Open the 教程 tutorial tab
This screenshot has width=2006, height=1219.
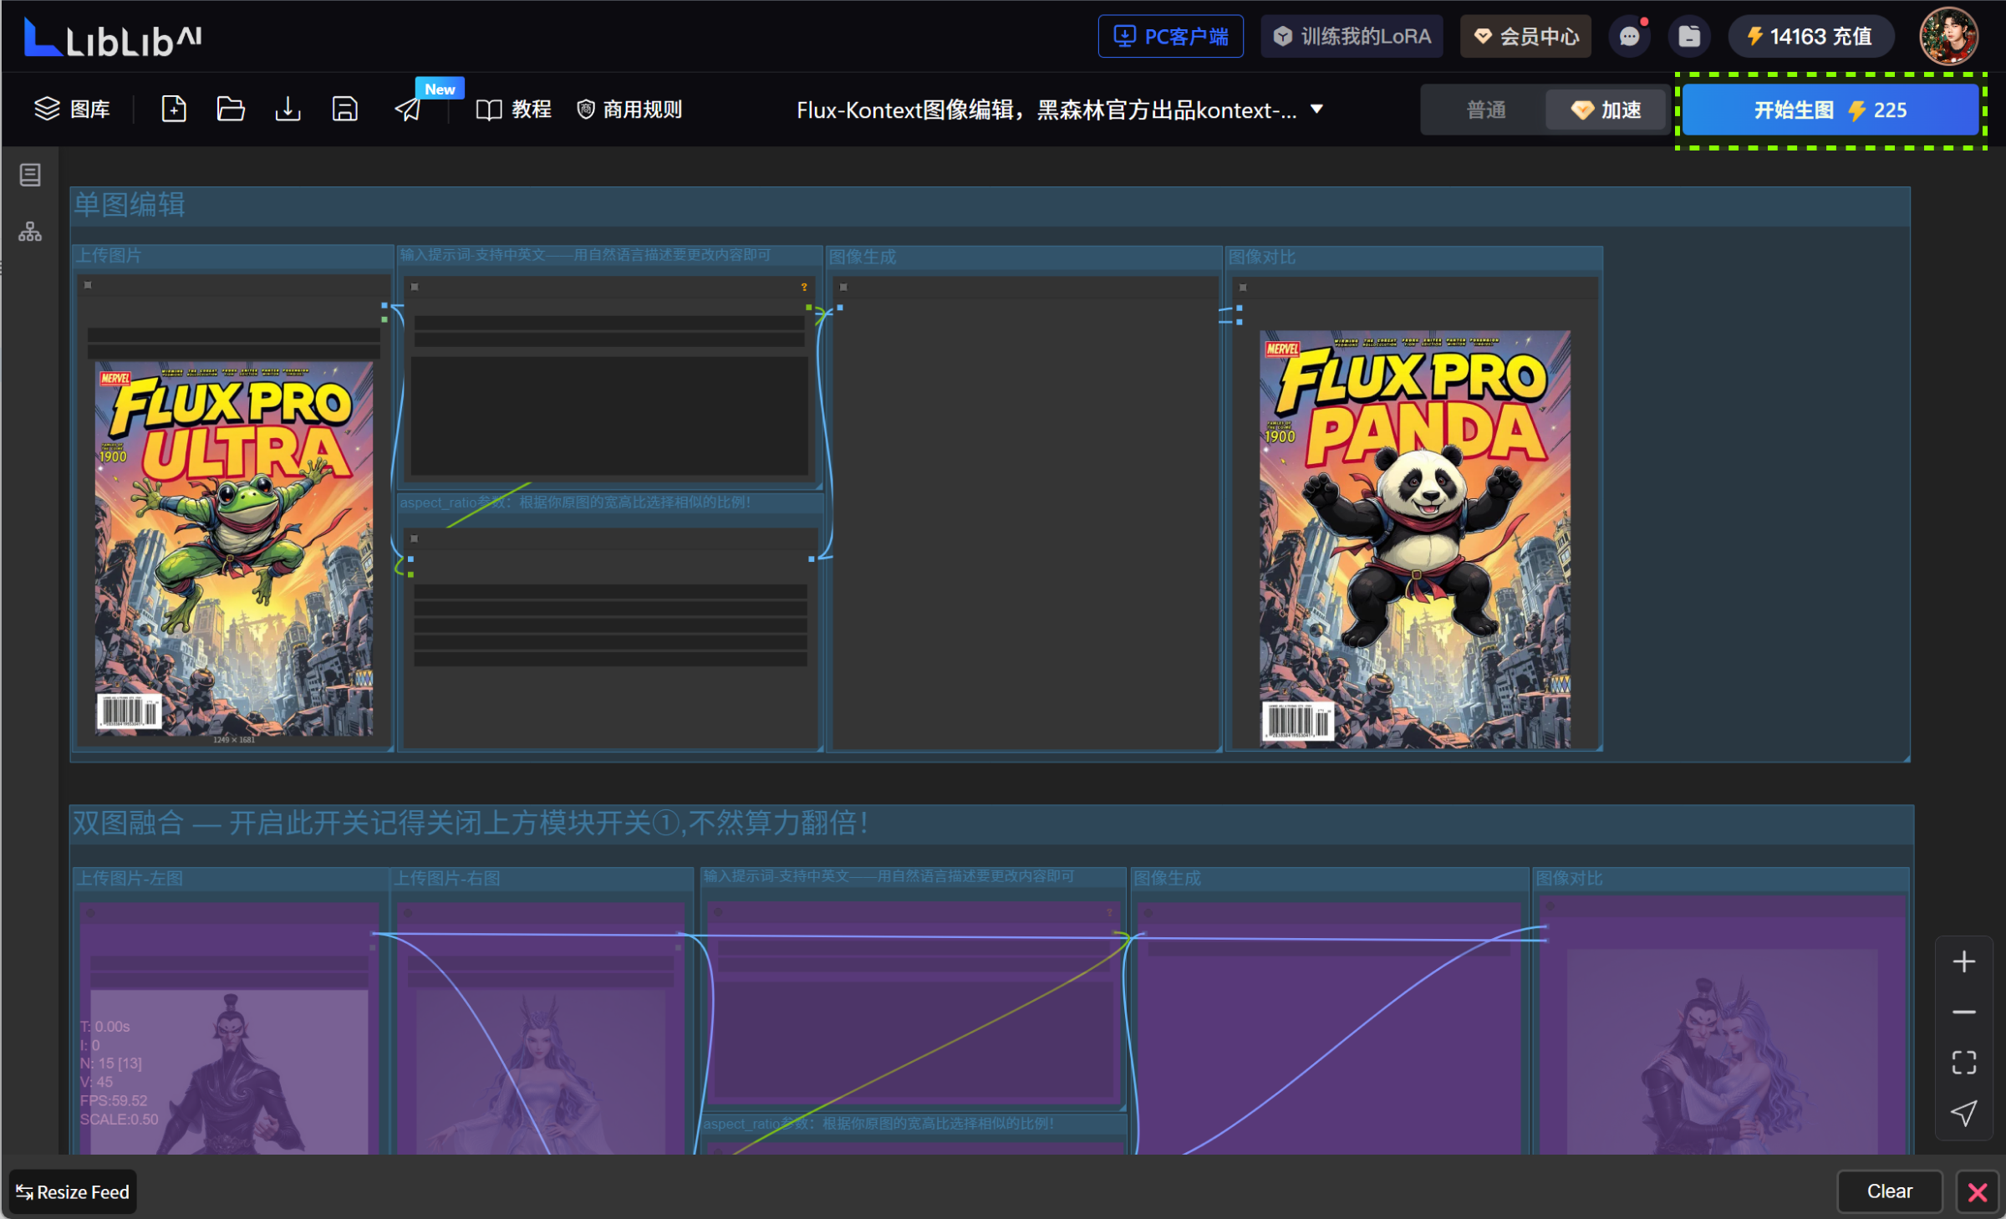tap(514, 110)
